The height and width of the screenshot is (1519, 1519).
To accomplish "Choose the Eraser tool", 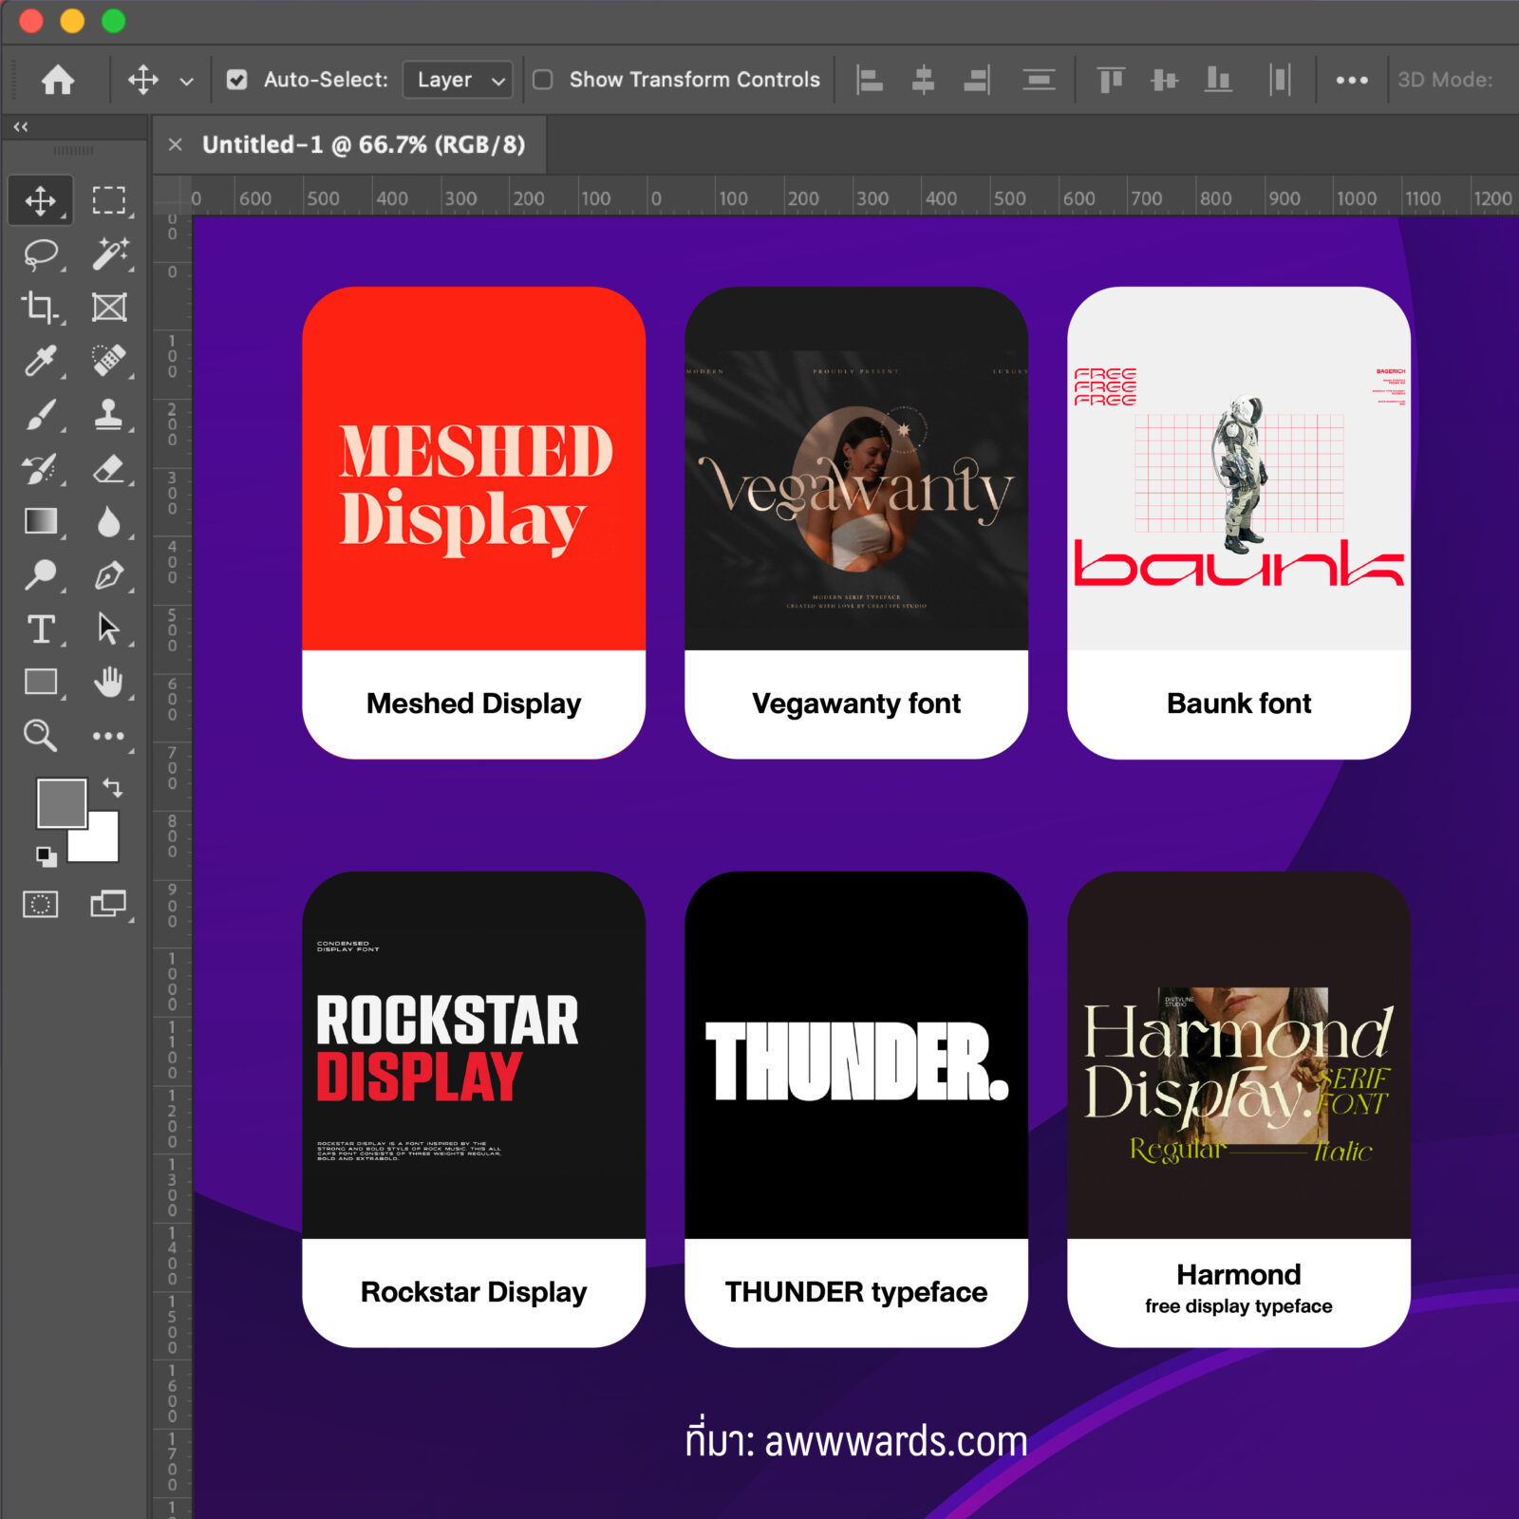I will coord(108,468).
